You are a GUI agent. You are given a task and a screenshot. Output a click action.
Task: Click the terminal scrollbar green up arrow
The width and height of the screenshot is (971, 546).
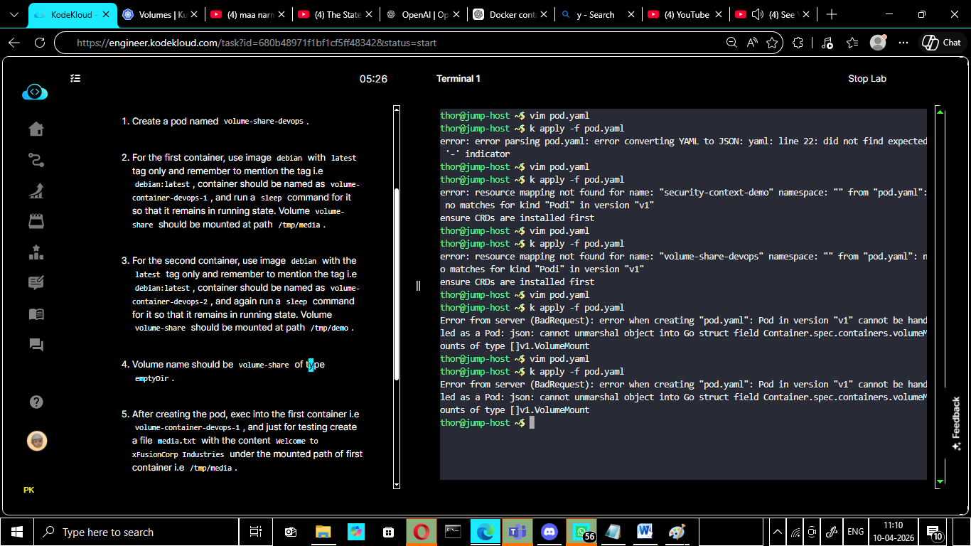pos(940,112)
